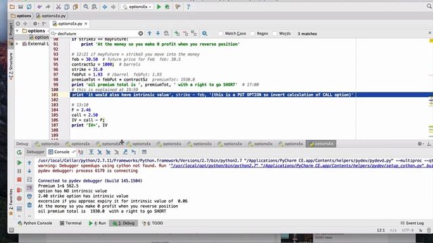The image size is (433, 243).
Task: Click the Replace toolbar icon
Action: point(94,7)
